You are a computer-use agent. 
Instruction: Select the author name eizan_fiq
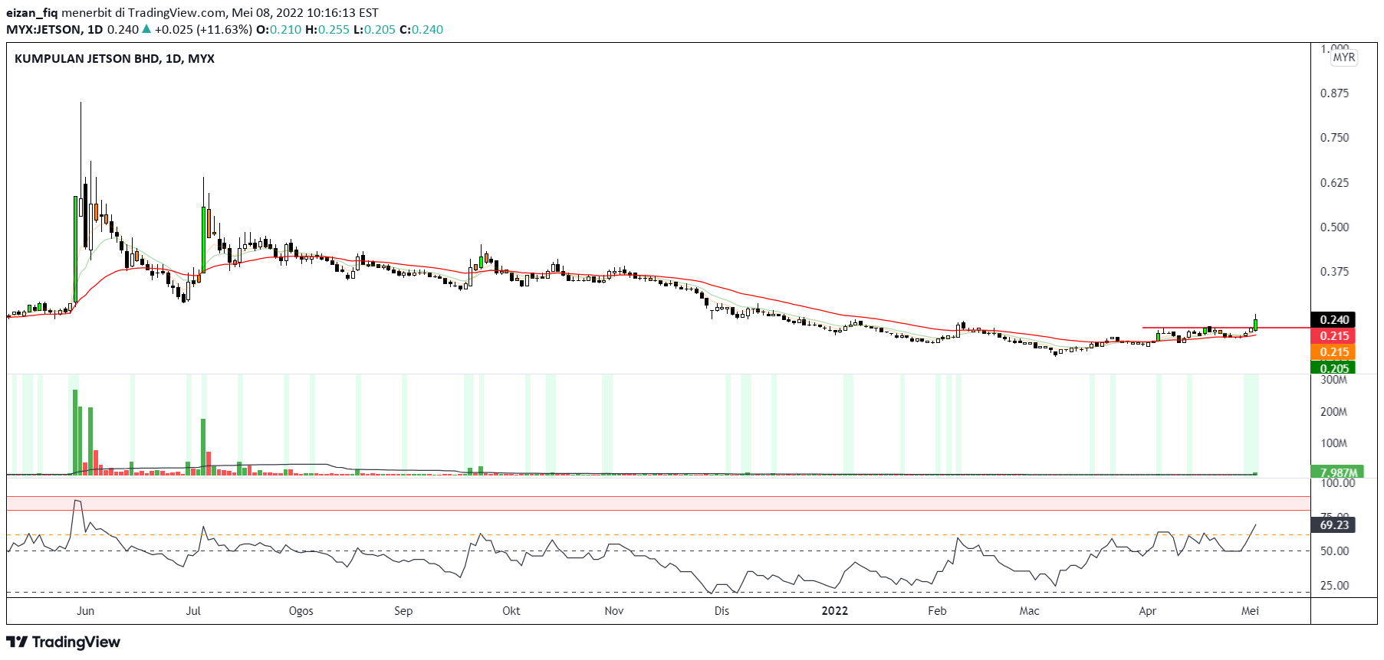(31, 12)
